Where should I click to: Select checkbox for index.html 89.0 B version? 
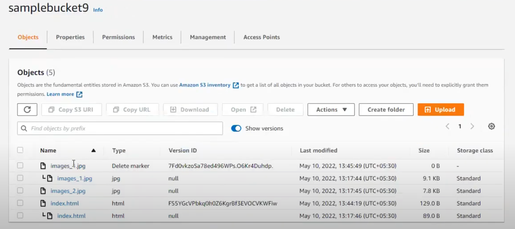20,215
